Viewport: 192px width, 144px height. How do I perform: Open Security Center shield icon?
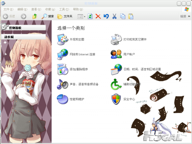click(116, 99)
